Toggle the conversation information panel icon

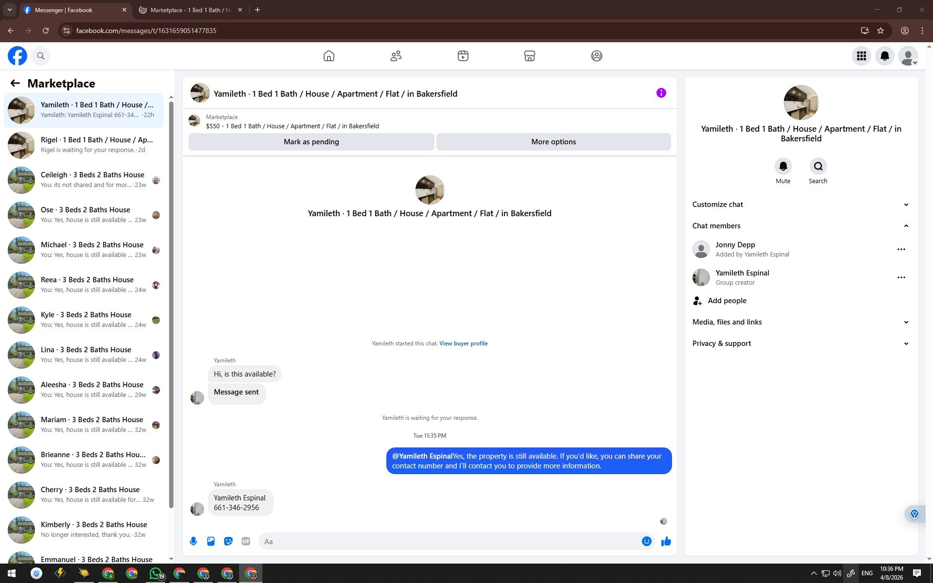pyautogui.click(x=661, y=93)
